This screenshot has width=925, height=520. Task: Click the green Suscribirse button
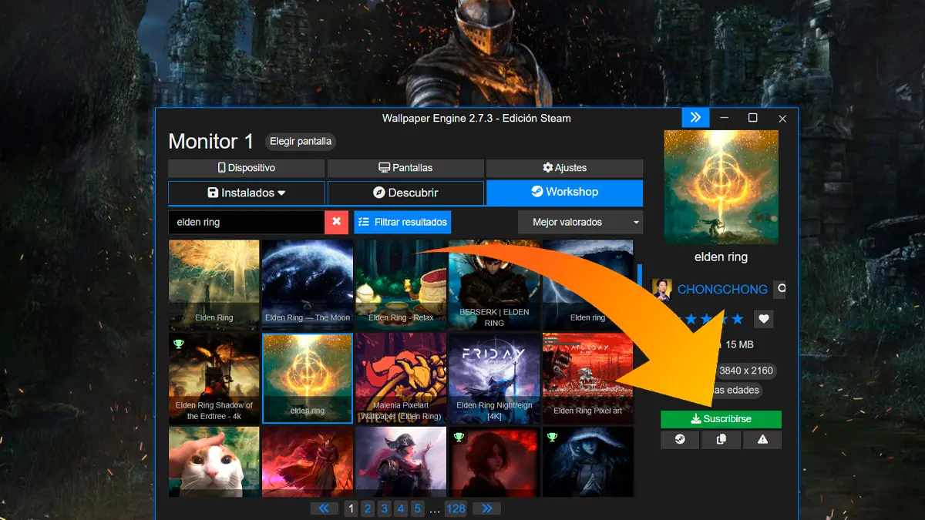coord(721,419)
